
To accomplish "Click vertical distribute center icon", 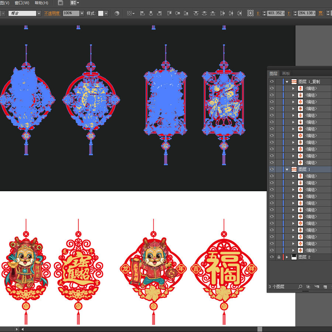I will [204, 13].
